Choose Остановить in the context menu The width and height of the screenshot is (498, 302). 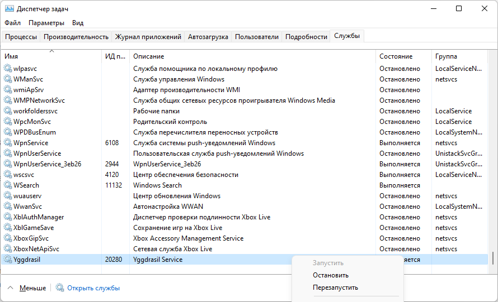331,275
